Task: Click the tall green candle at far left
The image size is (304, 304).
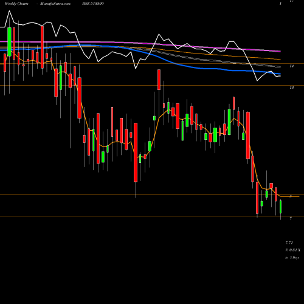Action: point(9,42)
